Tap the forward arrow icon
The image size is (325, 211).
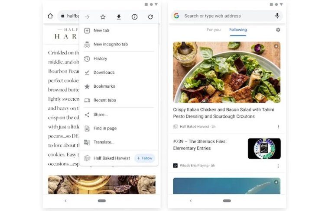87,17
